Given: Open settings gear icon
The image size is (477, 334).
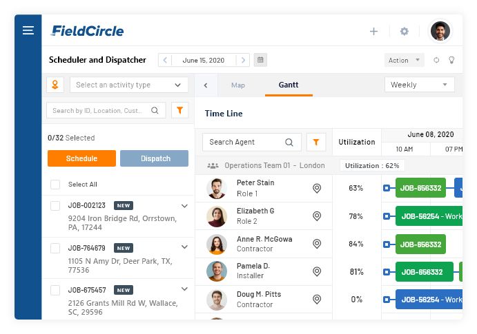Looking at the screenshot, I should coord(405,31).
